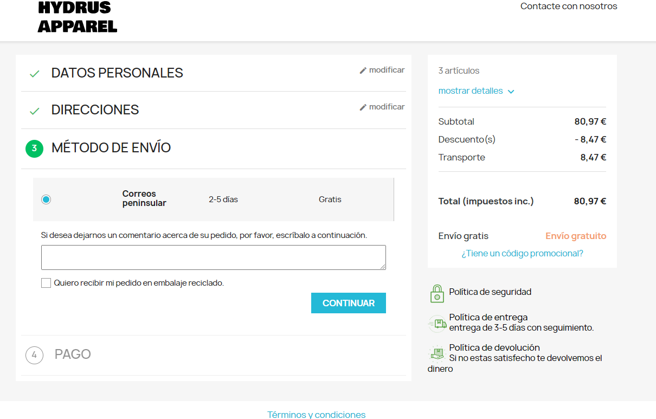The image size is (656, 419).
Task: Open the ¿Tiene un código promocional? link
Action: (522, 254)
